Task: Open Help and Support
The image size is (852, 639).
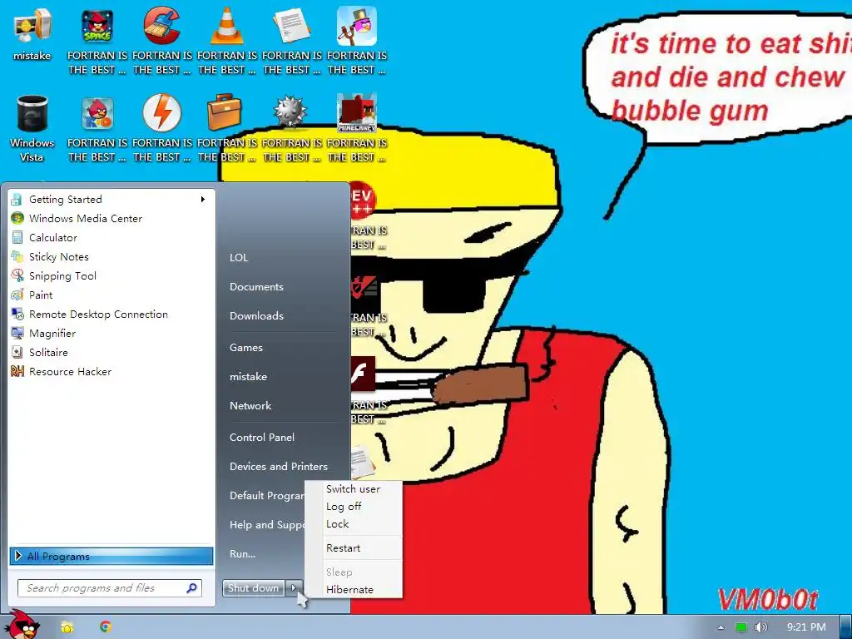Action: pos(267,525)
